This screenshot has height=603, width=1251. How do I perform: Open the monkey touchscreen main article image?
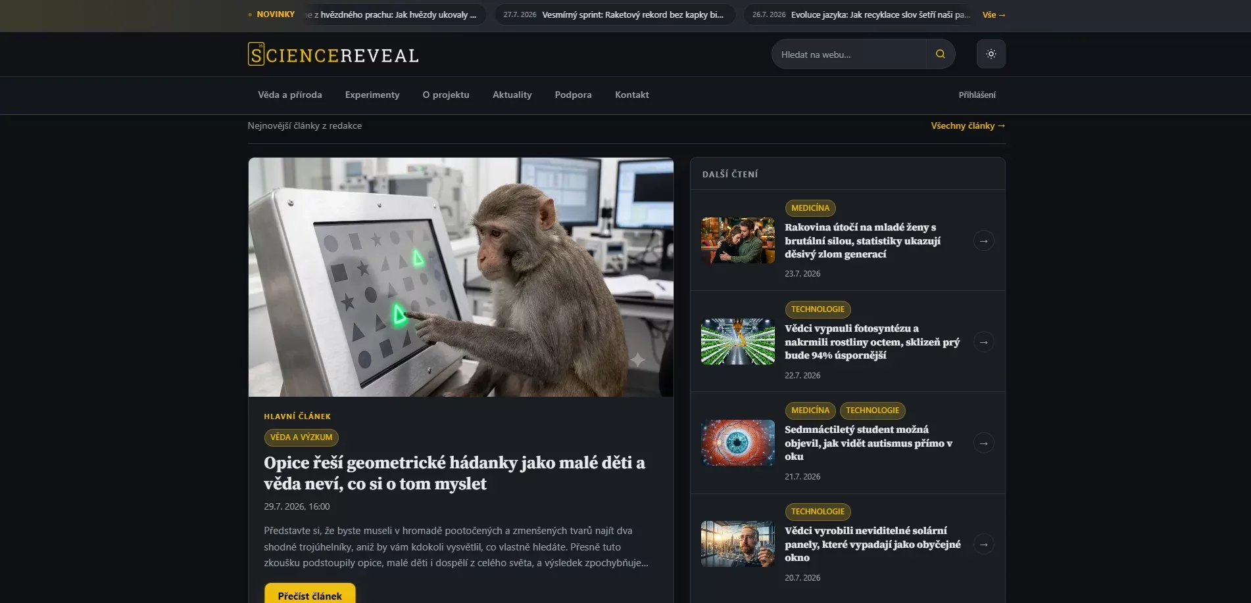[461, 277]
